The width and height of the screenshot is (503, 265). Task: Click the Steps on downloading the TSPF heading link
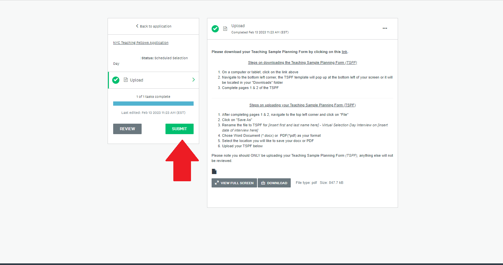pyautogui.click(x=302, y=62)
